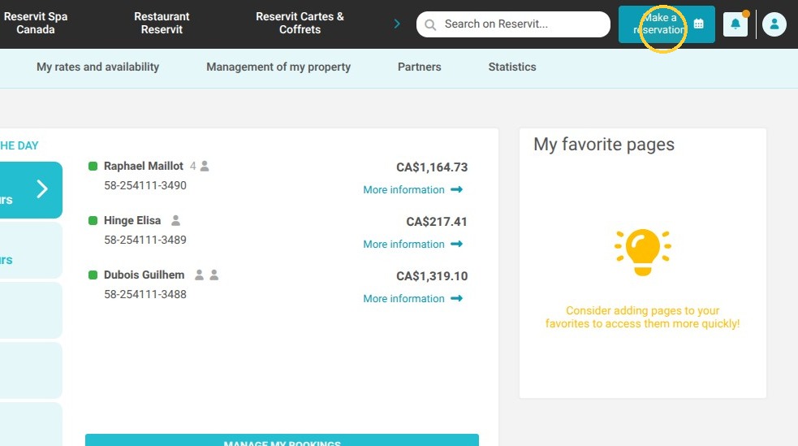The height and width of the screenshot is (446, 798).
Task: Focus the Search on Reservit field
Action: (x=513, y=24)
